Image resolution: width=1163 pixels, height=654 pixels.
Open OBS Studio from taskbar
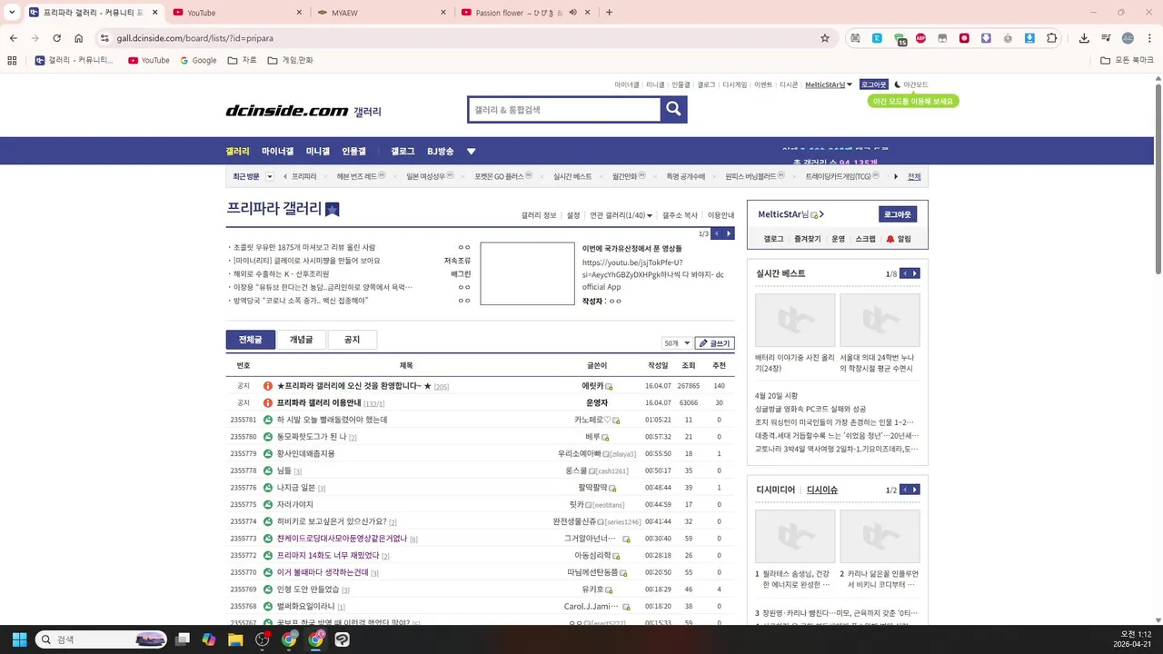[263, 639]
